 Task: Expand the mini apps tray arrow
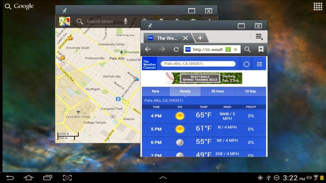163,178
